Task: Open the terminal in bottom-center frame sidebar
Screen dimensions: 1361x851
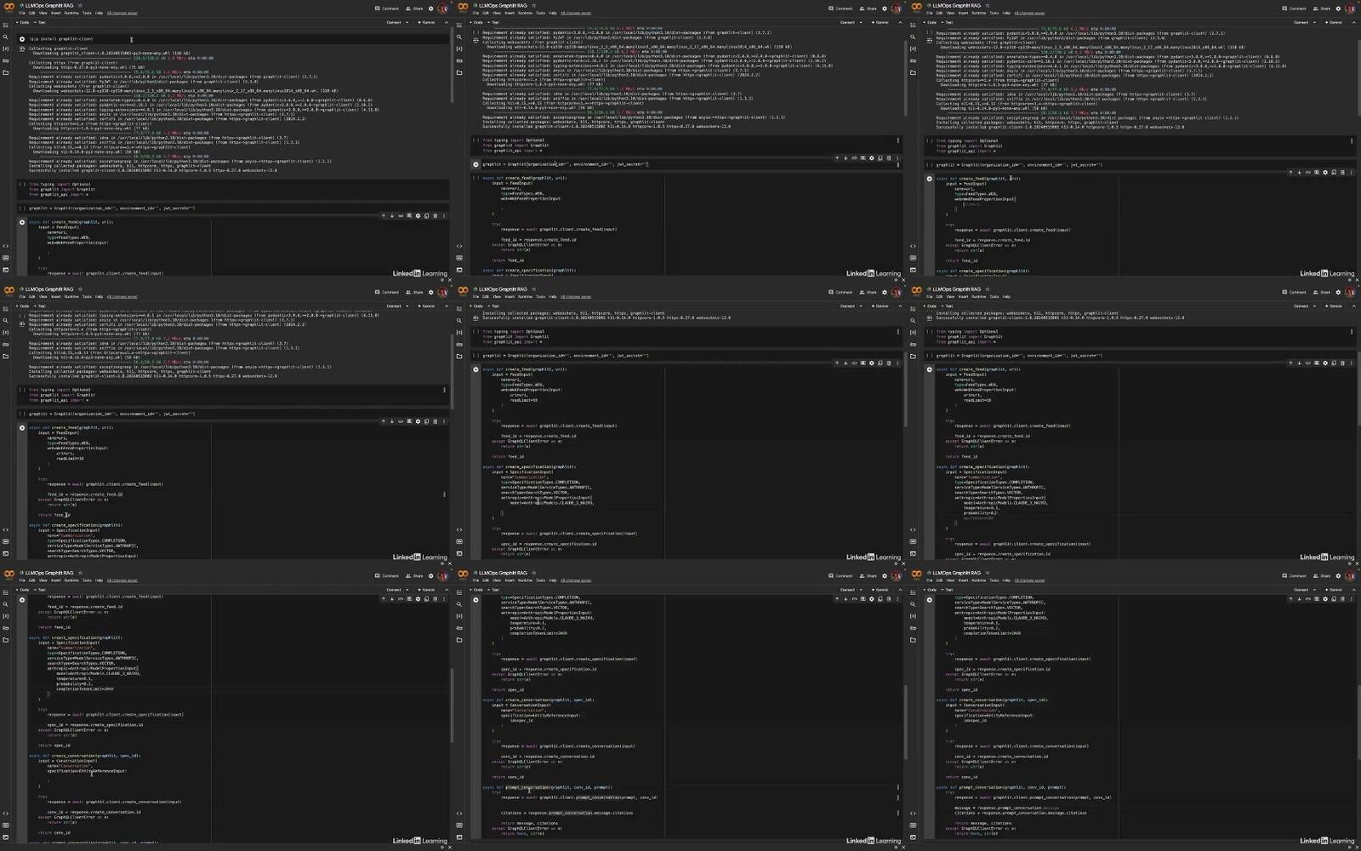Action: point(459,837)
